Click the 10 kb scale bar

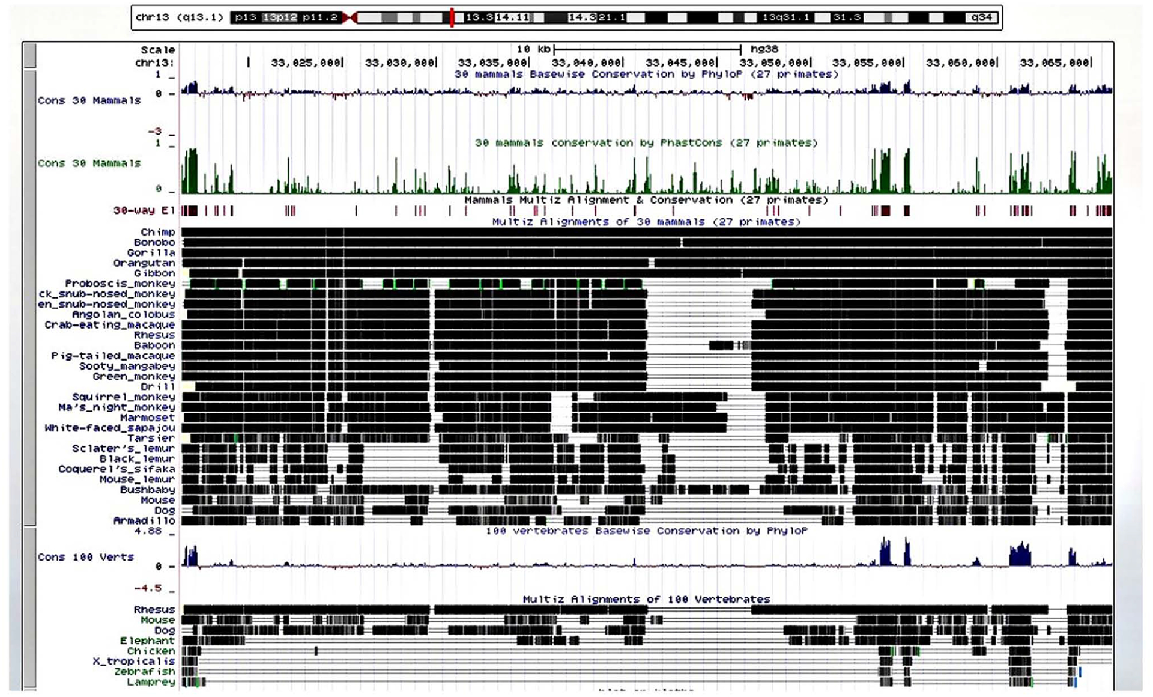coord(647,49)
